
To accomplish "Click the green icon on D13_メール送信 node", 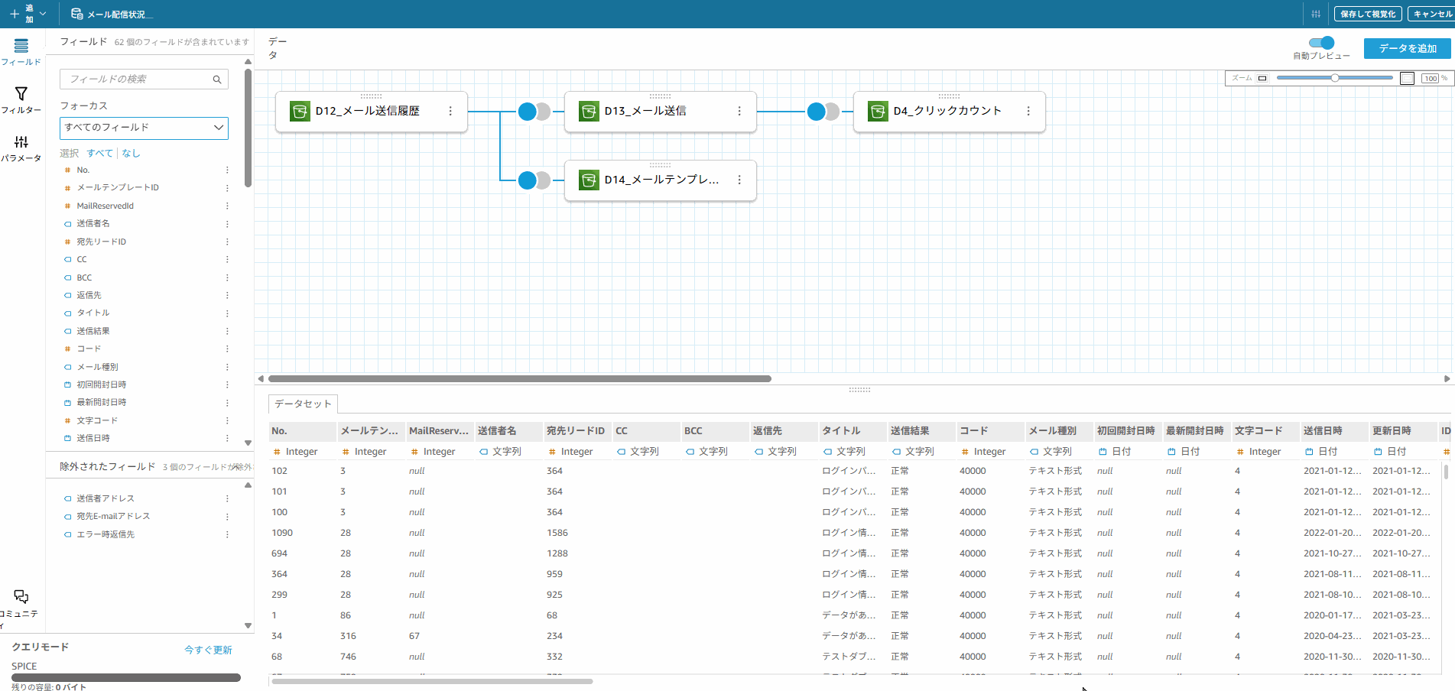I will (x=589, y=111).
